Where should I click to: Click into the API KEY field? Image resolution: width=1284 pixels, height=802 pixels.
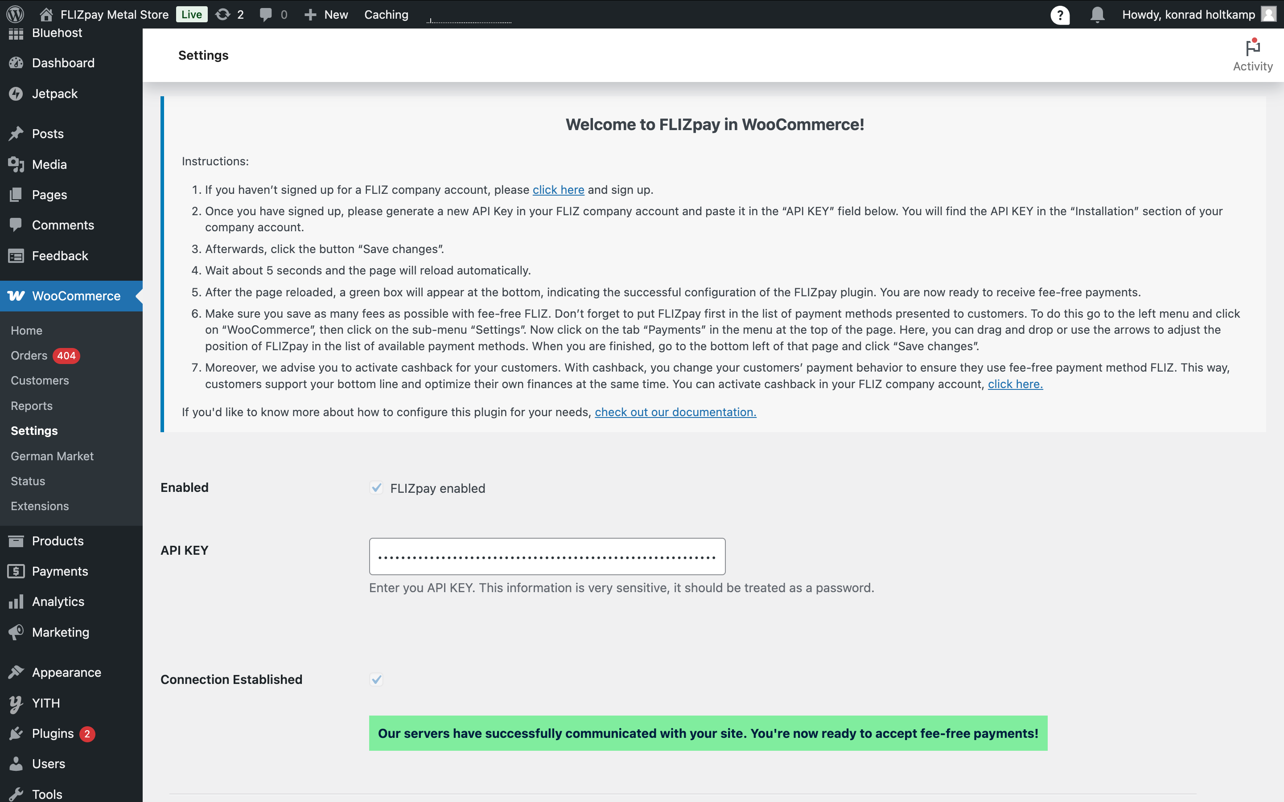(547, 556)
